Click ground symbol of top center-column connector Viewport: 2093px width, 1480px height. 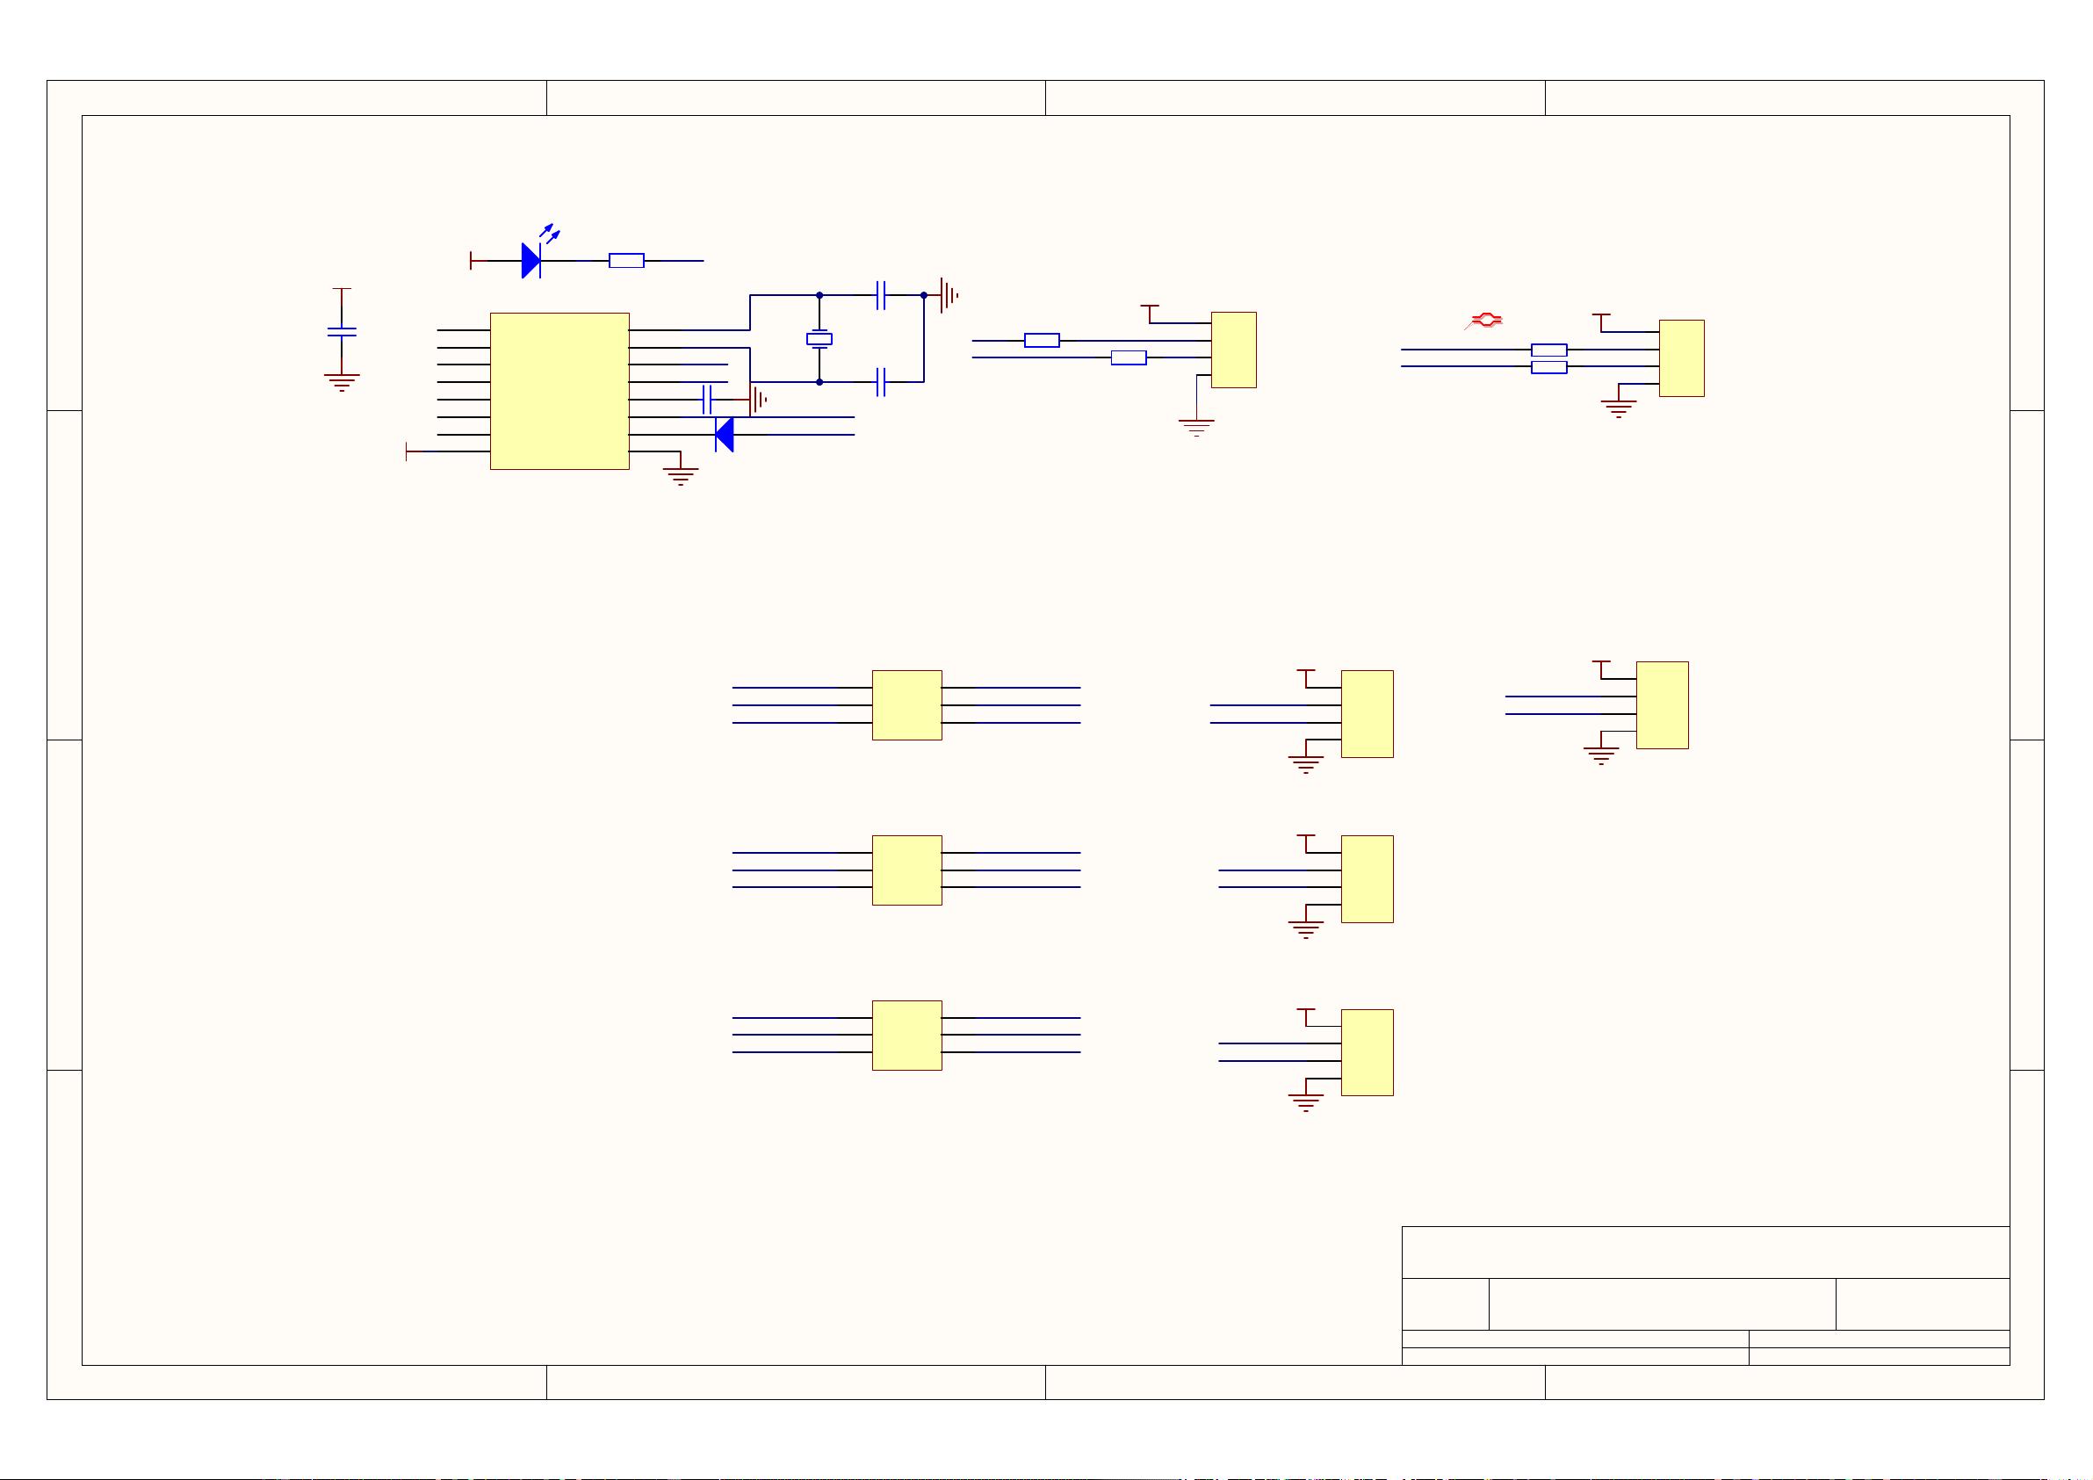tap(1305, 764)
